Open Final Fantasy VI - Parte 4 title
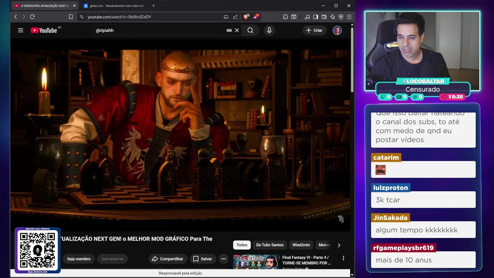This screenshot has height=278, width=494. pyautogui.click(x=306, y=260)
